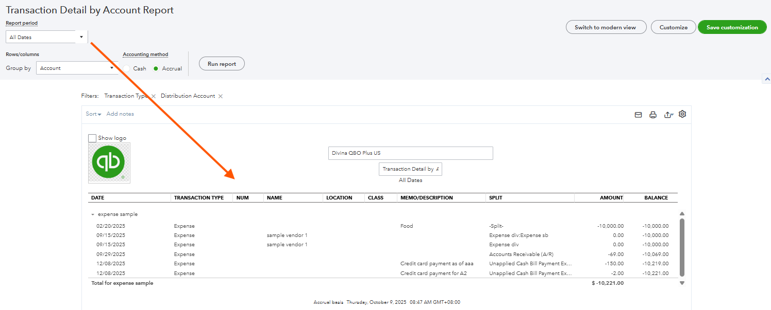
Task: Collapse the expense sample group
Action: (x=93, y=214)
